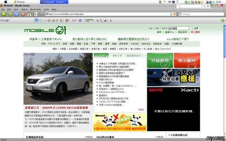
Task: Open the File menu
Action: click(x=3, y=10)
